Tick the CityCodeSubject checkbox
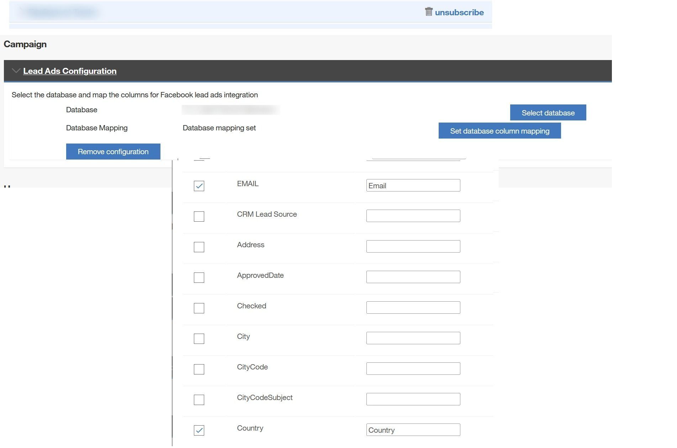This screenshot has height=448, width=677. click(199, 400)
